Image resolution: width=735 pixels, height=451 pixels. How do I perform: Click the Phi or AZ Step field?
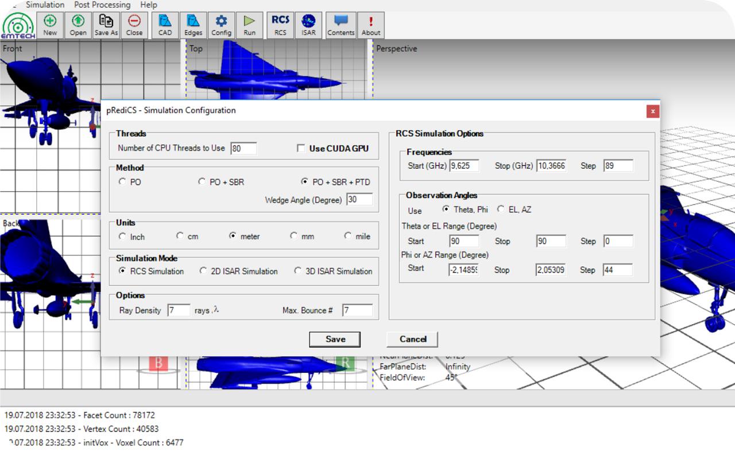pyautogui.click(x=618, y=270)
